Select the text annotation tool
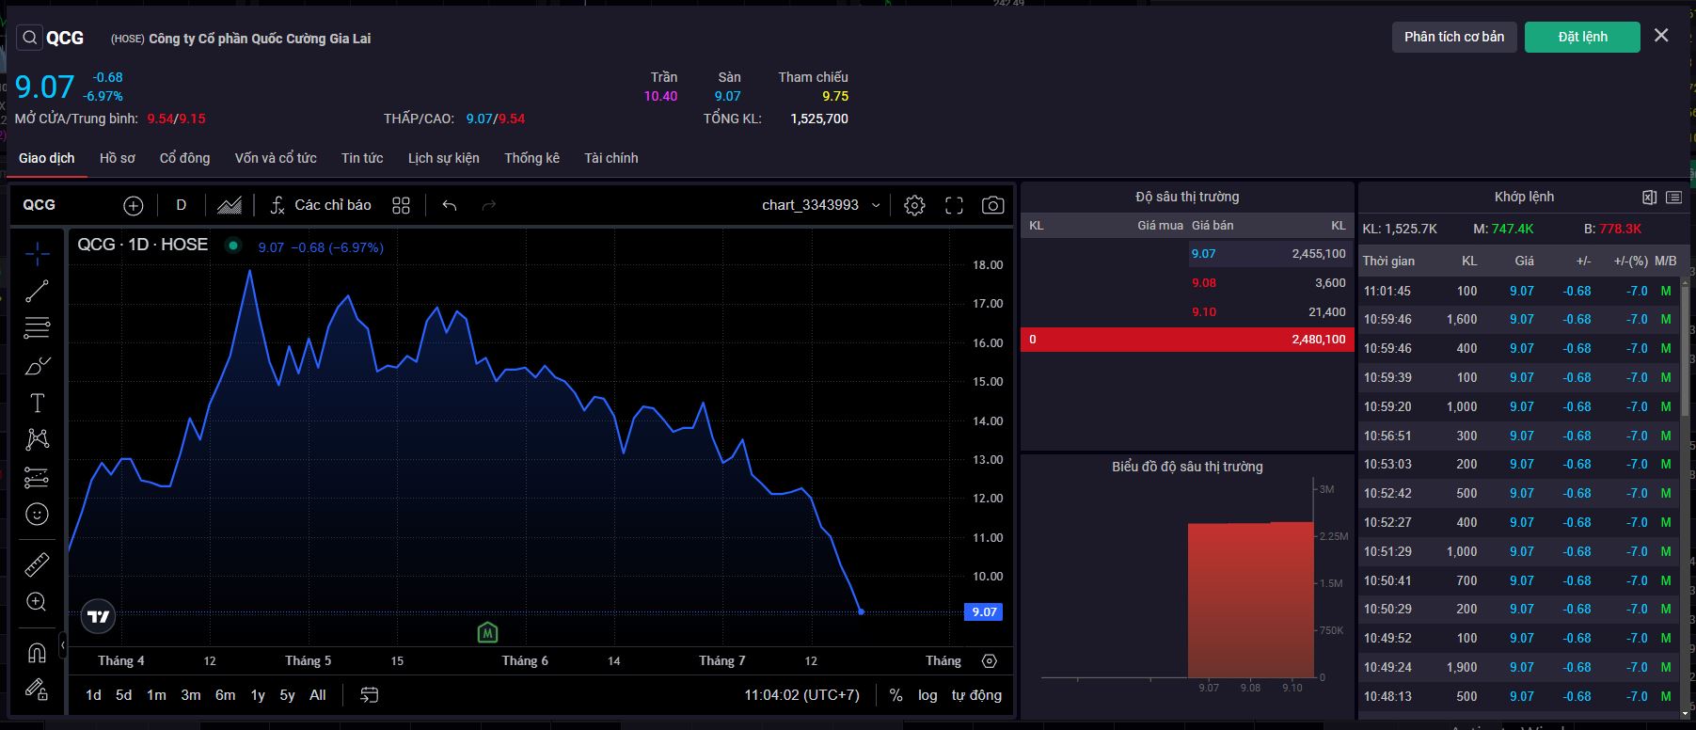The image size is (1696, 730). (x=38, y=403)
